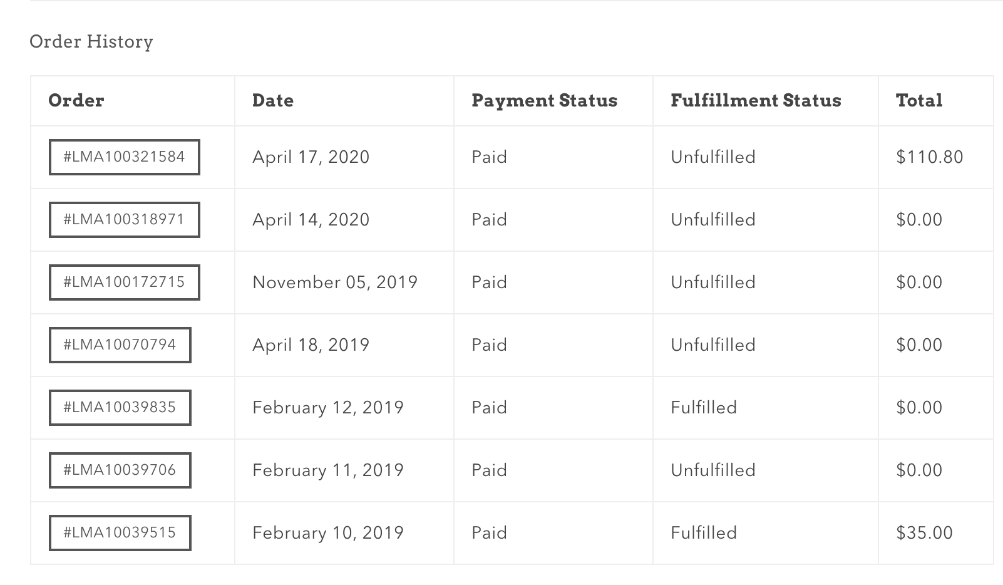The image size is (1003, 585).
Task: Open order #LMA100321584
Action: (124, 157)
